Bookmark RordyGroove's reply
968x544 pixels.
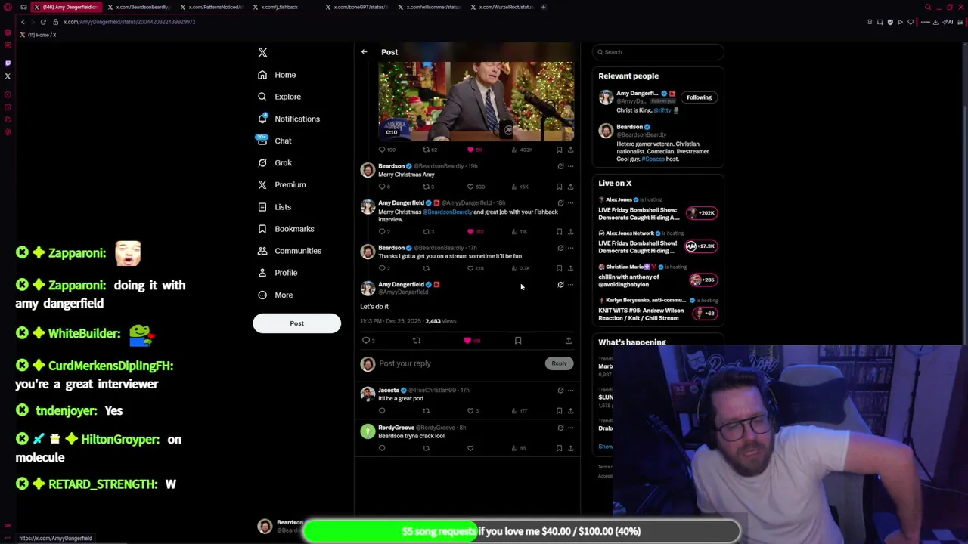tap(559, 448)
